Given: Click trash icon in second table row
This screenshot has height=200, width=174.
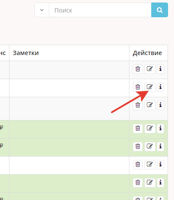Looking at the screenshot, I should (x=138, y=87).
